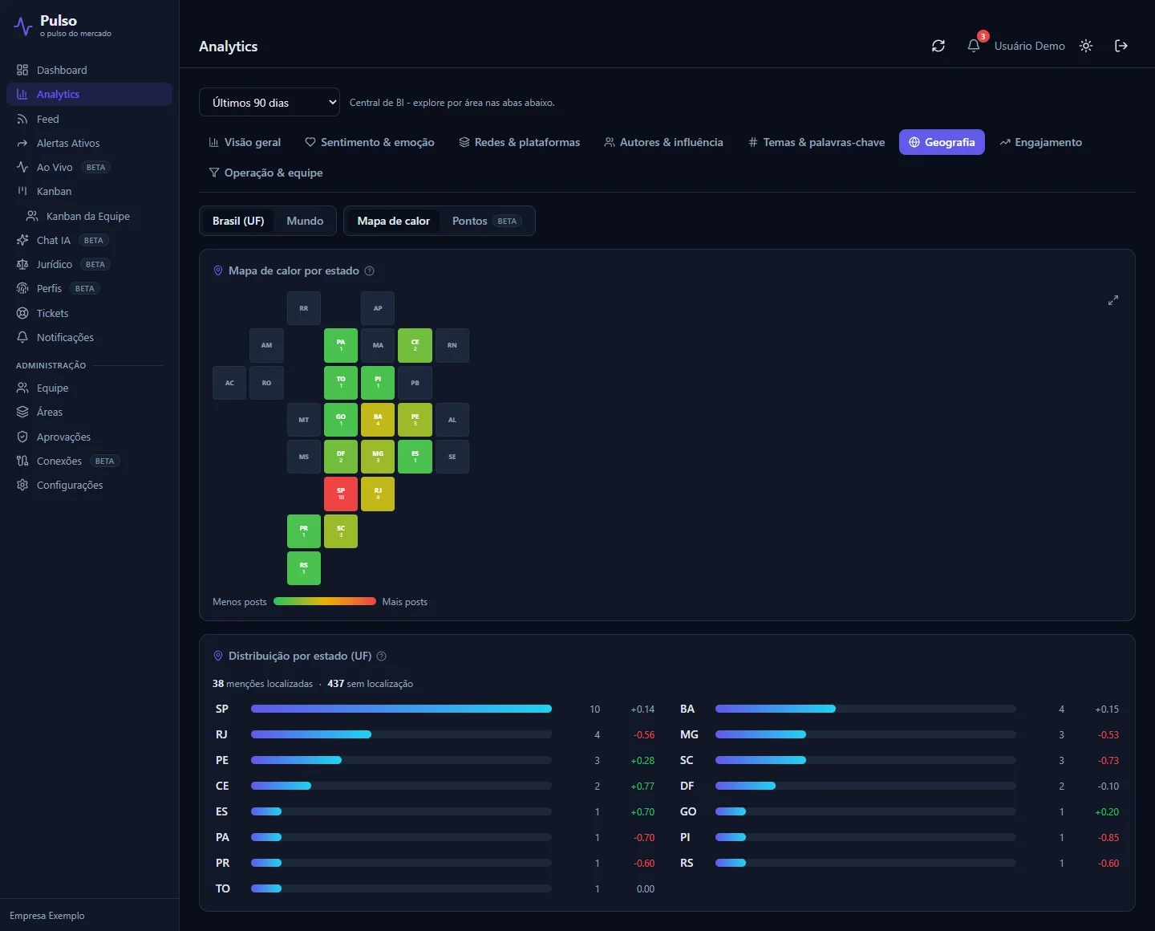Open Redes & plataformas tab

(519, 142)
